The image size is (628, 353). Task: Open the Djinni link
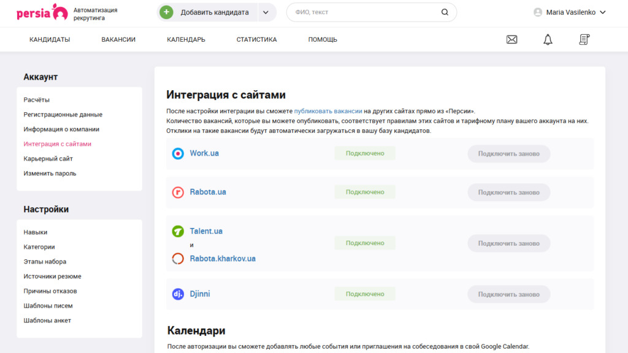pyautogui.click(x=200, y=294)
